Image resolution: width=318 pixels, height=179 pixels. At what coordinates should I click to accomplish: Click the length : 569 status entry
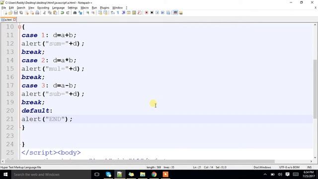coord(154,167)
